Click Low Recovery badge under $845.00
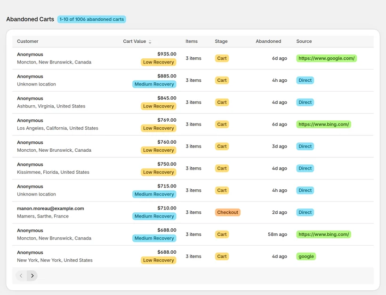The height and width of the screenshot is (295, 386). [159, 106]
